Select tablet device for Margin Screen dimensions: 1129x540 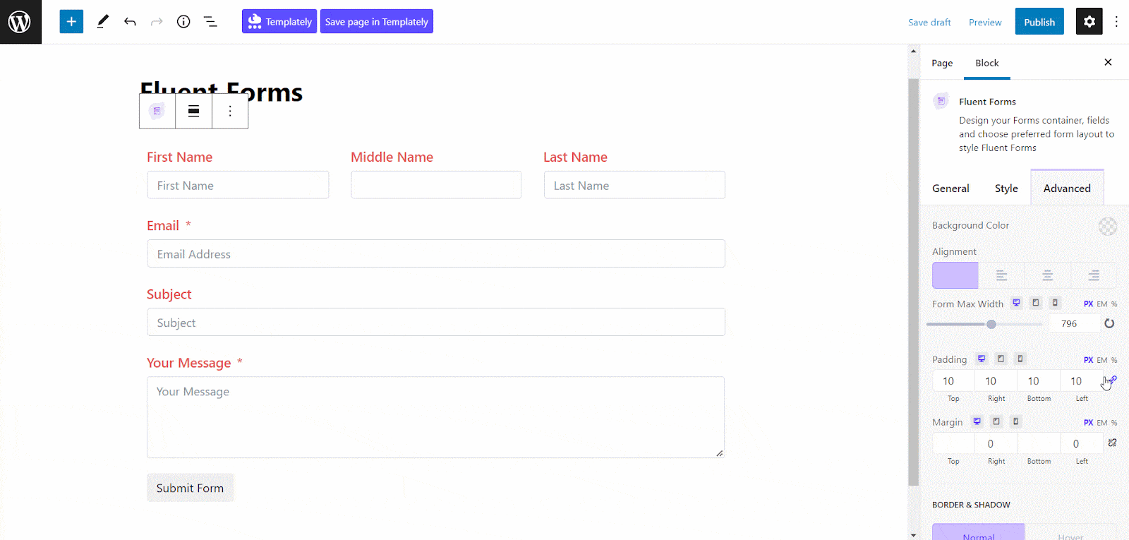tap(996, 421)
